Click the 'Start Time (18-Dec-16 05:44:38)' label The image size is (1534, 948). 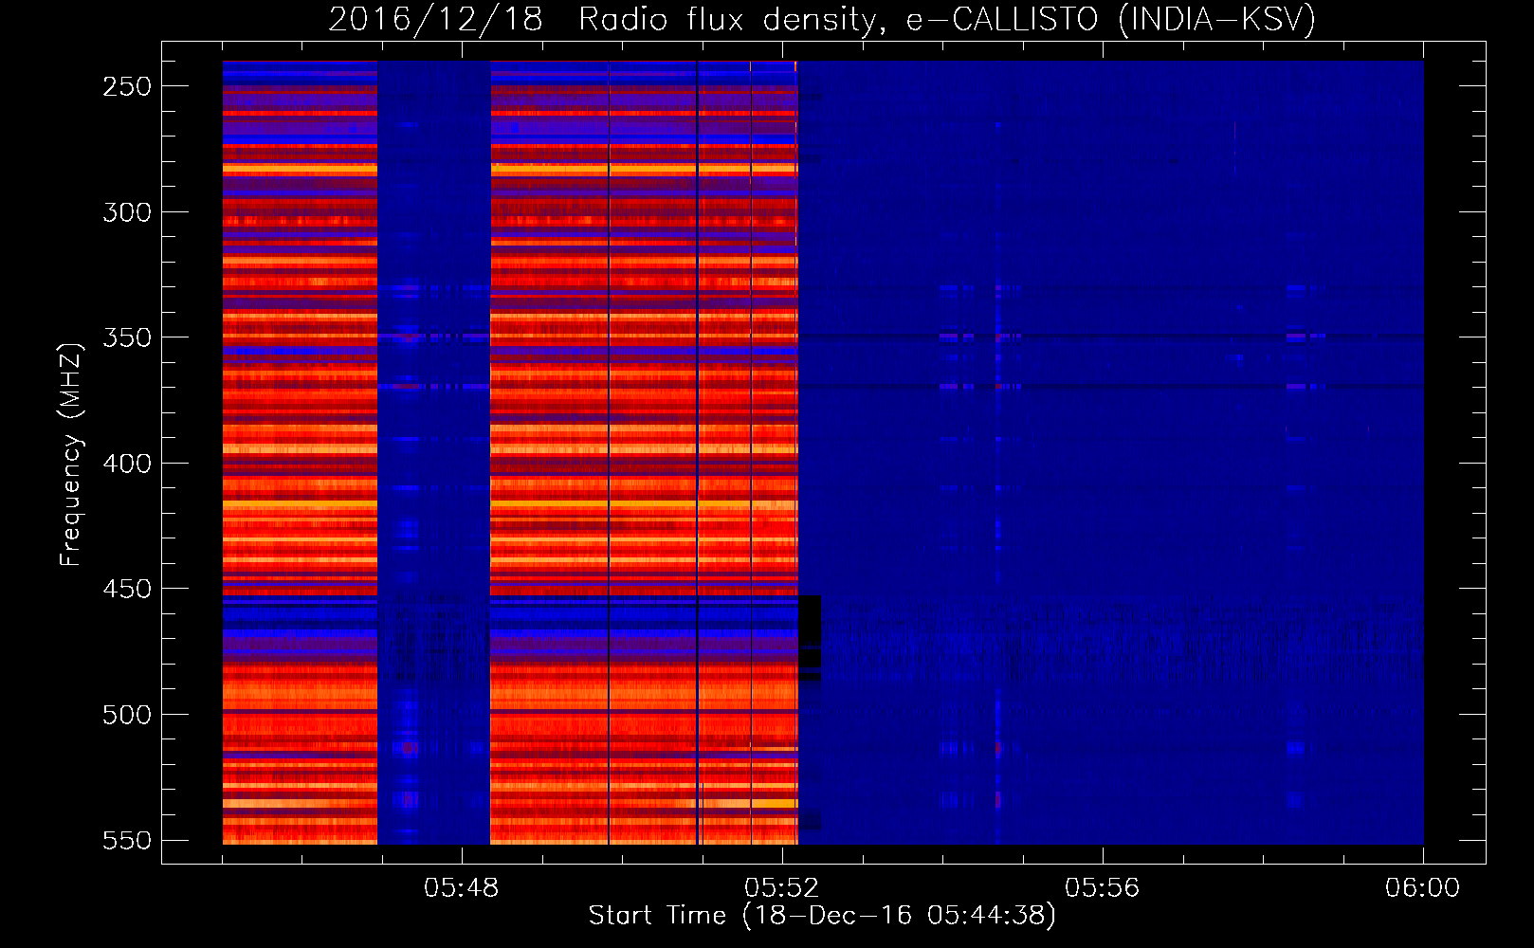(822, 916)
